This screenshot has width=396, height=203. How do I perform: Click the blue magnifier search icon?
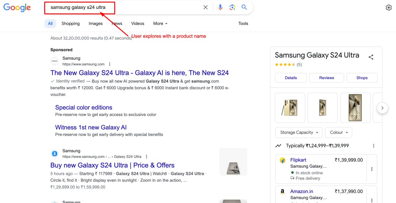244,7
